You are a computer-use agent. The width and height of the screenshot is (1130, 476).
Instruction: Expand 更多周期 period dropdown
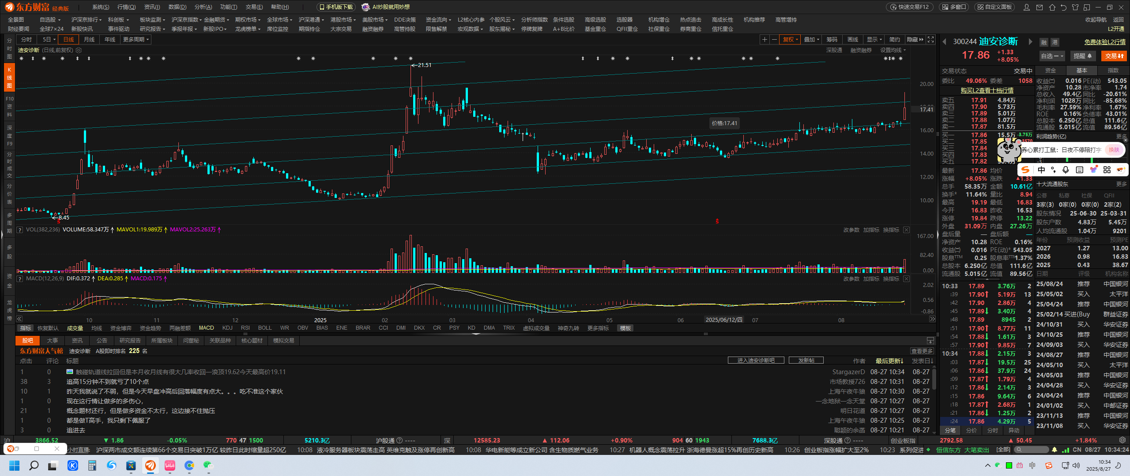(136, 40)
